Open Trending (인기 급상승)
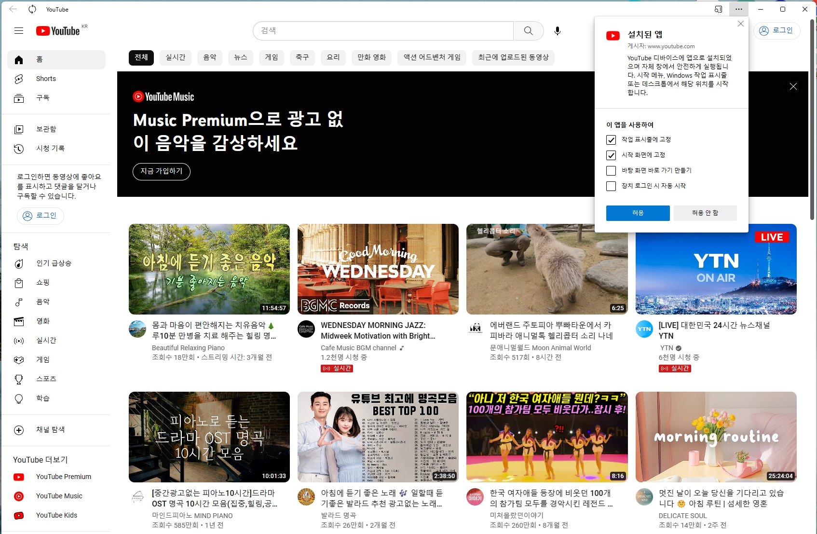The height and width of the screenshot is (534, 817). point(56,263)
